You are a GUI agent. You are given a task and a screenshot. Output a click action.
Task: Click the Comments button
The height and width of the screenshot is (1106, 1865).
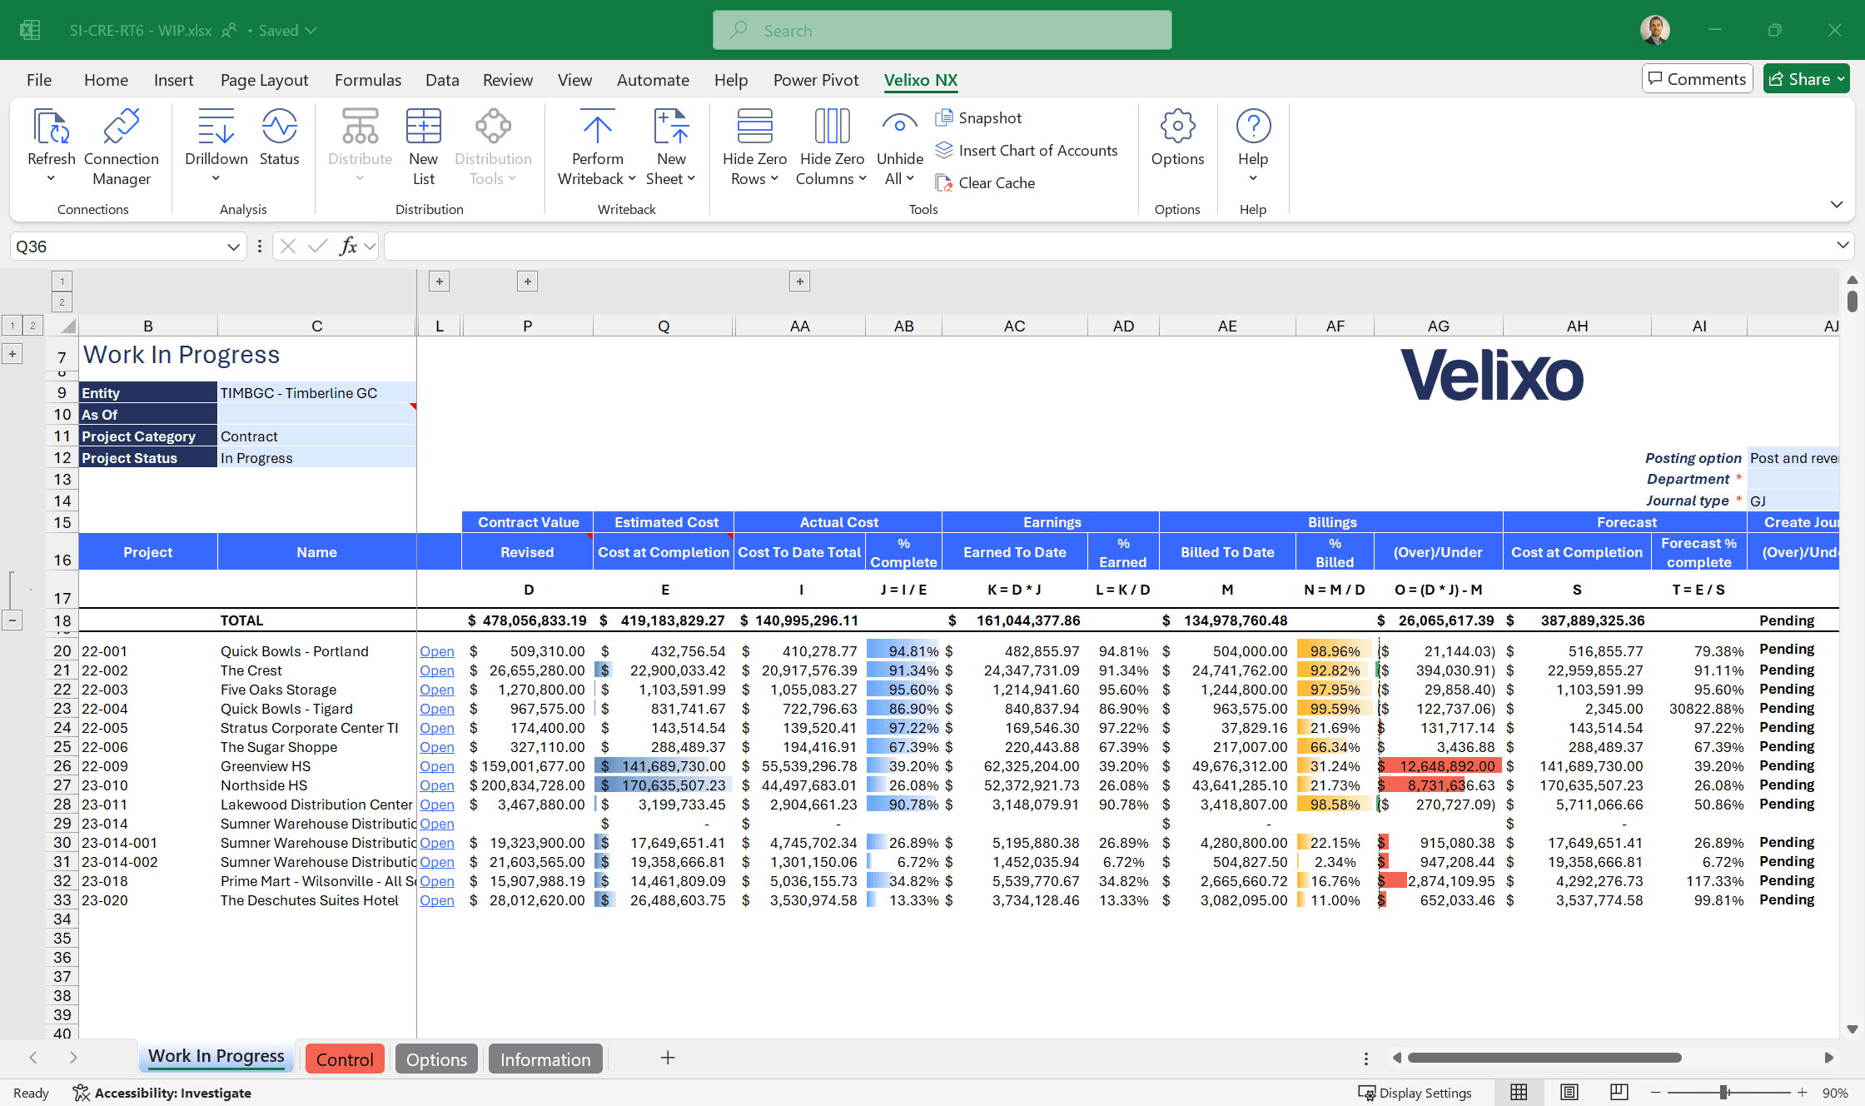1697,79
